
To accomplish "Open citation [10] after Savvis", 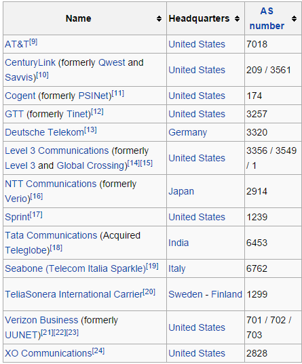I will (42, 75).
